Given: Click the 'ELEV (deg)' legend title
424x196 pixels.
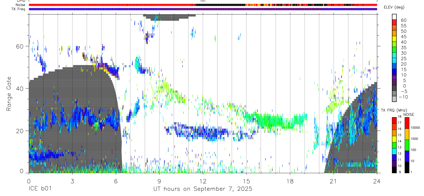Looking at the screenshot, I should tap(394, 8).
